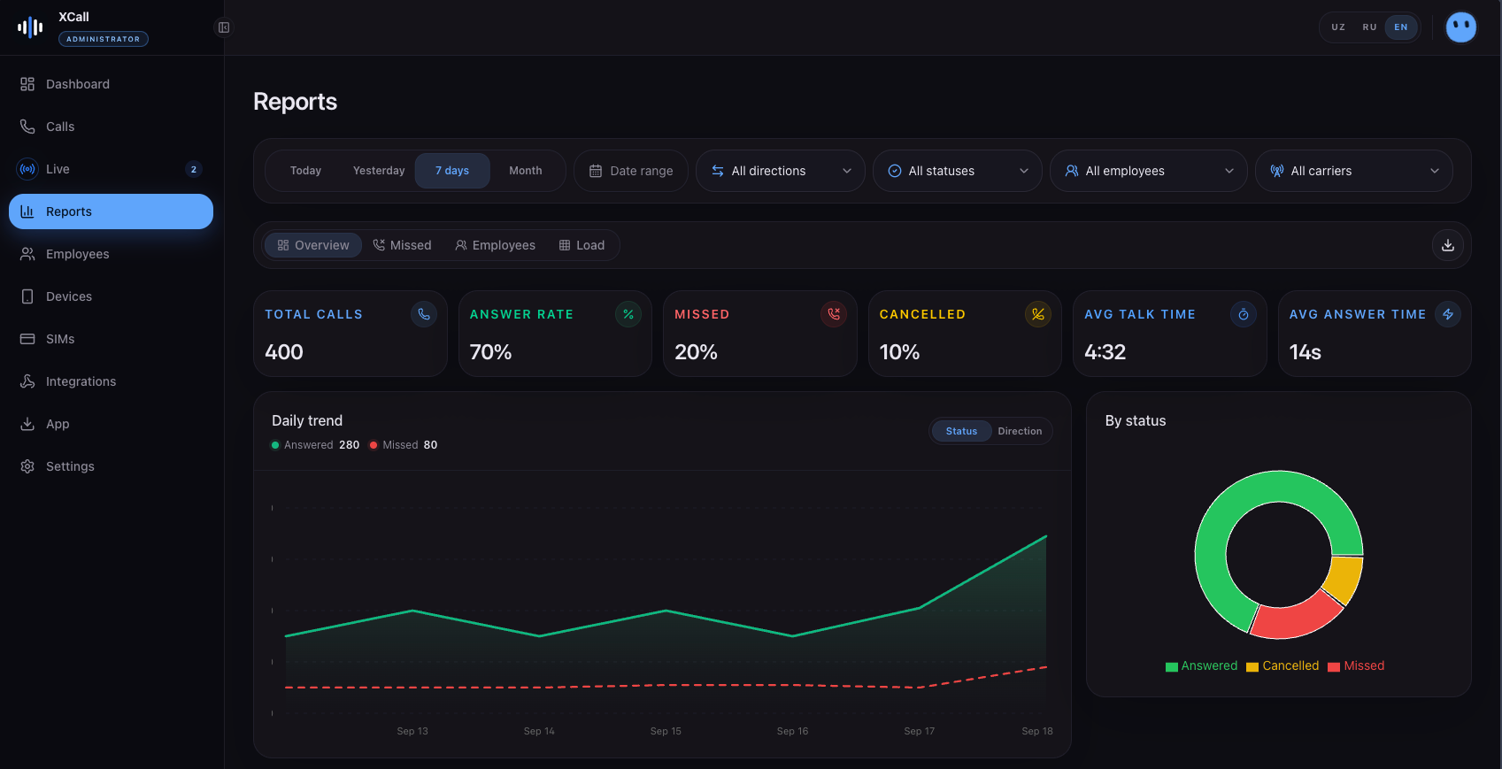Screen dimensions: 1502x769
Task: Click the Integrations webhook icon in sidebar
Action: 27,381
